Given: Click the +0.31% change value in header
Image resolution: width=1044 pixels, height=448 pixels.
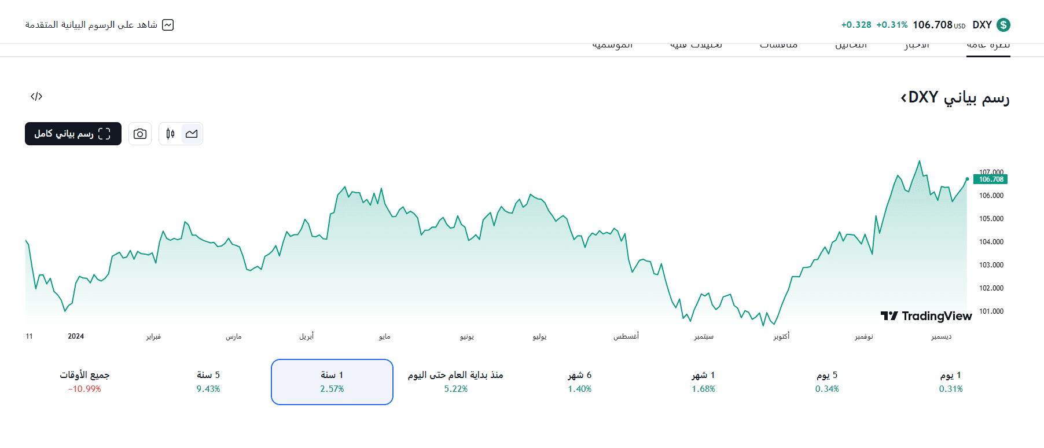Looking at the screenshot, I should click(x=892, y=25).
